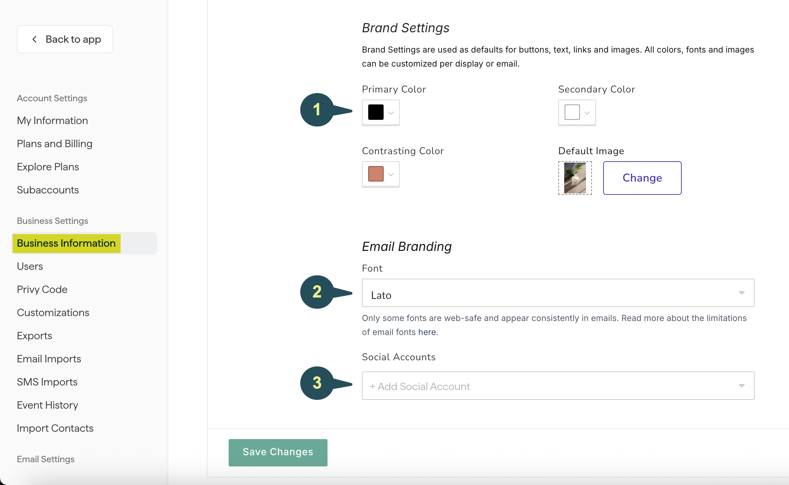
Task: Open the Secondary Color picker
Action: [572, 112]
